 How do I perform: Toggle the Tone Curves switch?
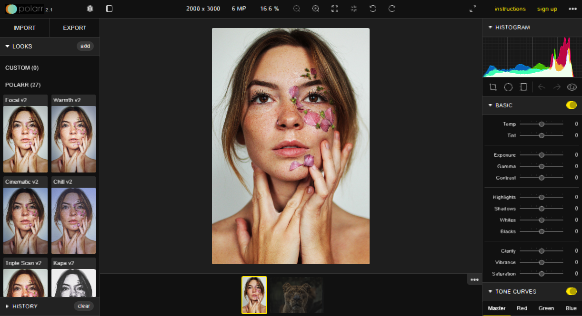pyautogui.click(x=571, y=291)
